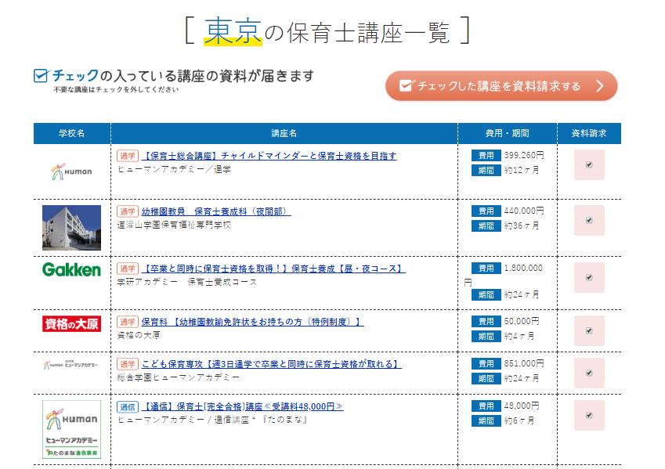Viewport: 665px width, 469px height.
Task: Toggle the checkbox for 幼稚園教員 保育士養成科 course
Action: [589, 220]
